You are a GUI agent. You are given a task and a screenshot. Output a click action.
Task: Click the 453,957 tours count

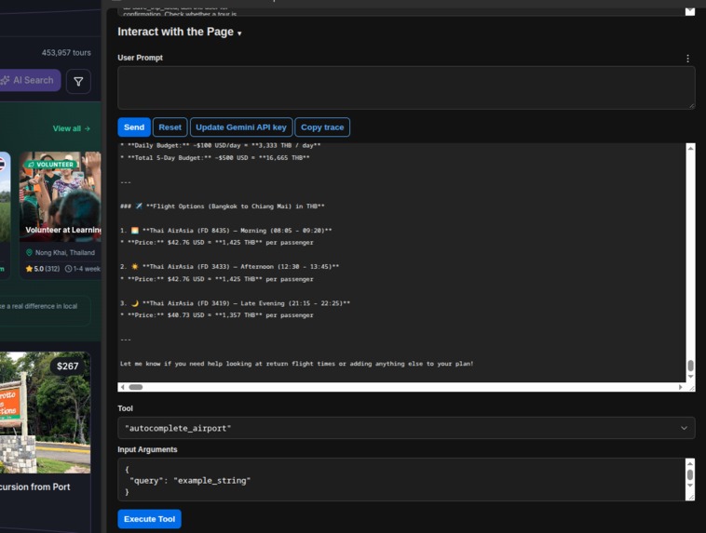click(x=66, y=53)
